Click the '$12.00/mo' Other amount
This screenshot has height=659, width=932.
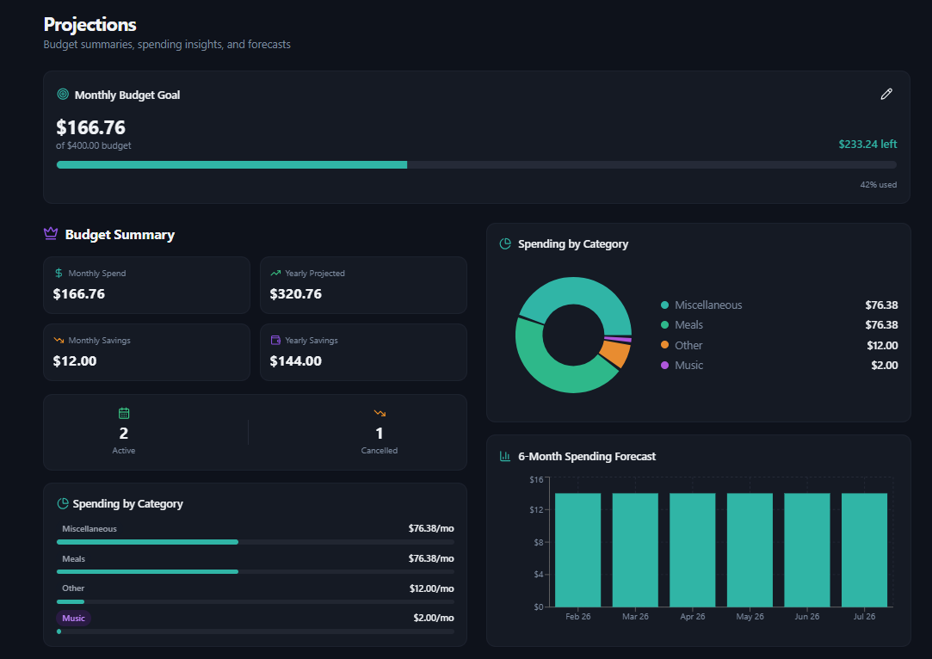(x=431, y=588)
